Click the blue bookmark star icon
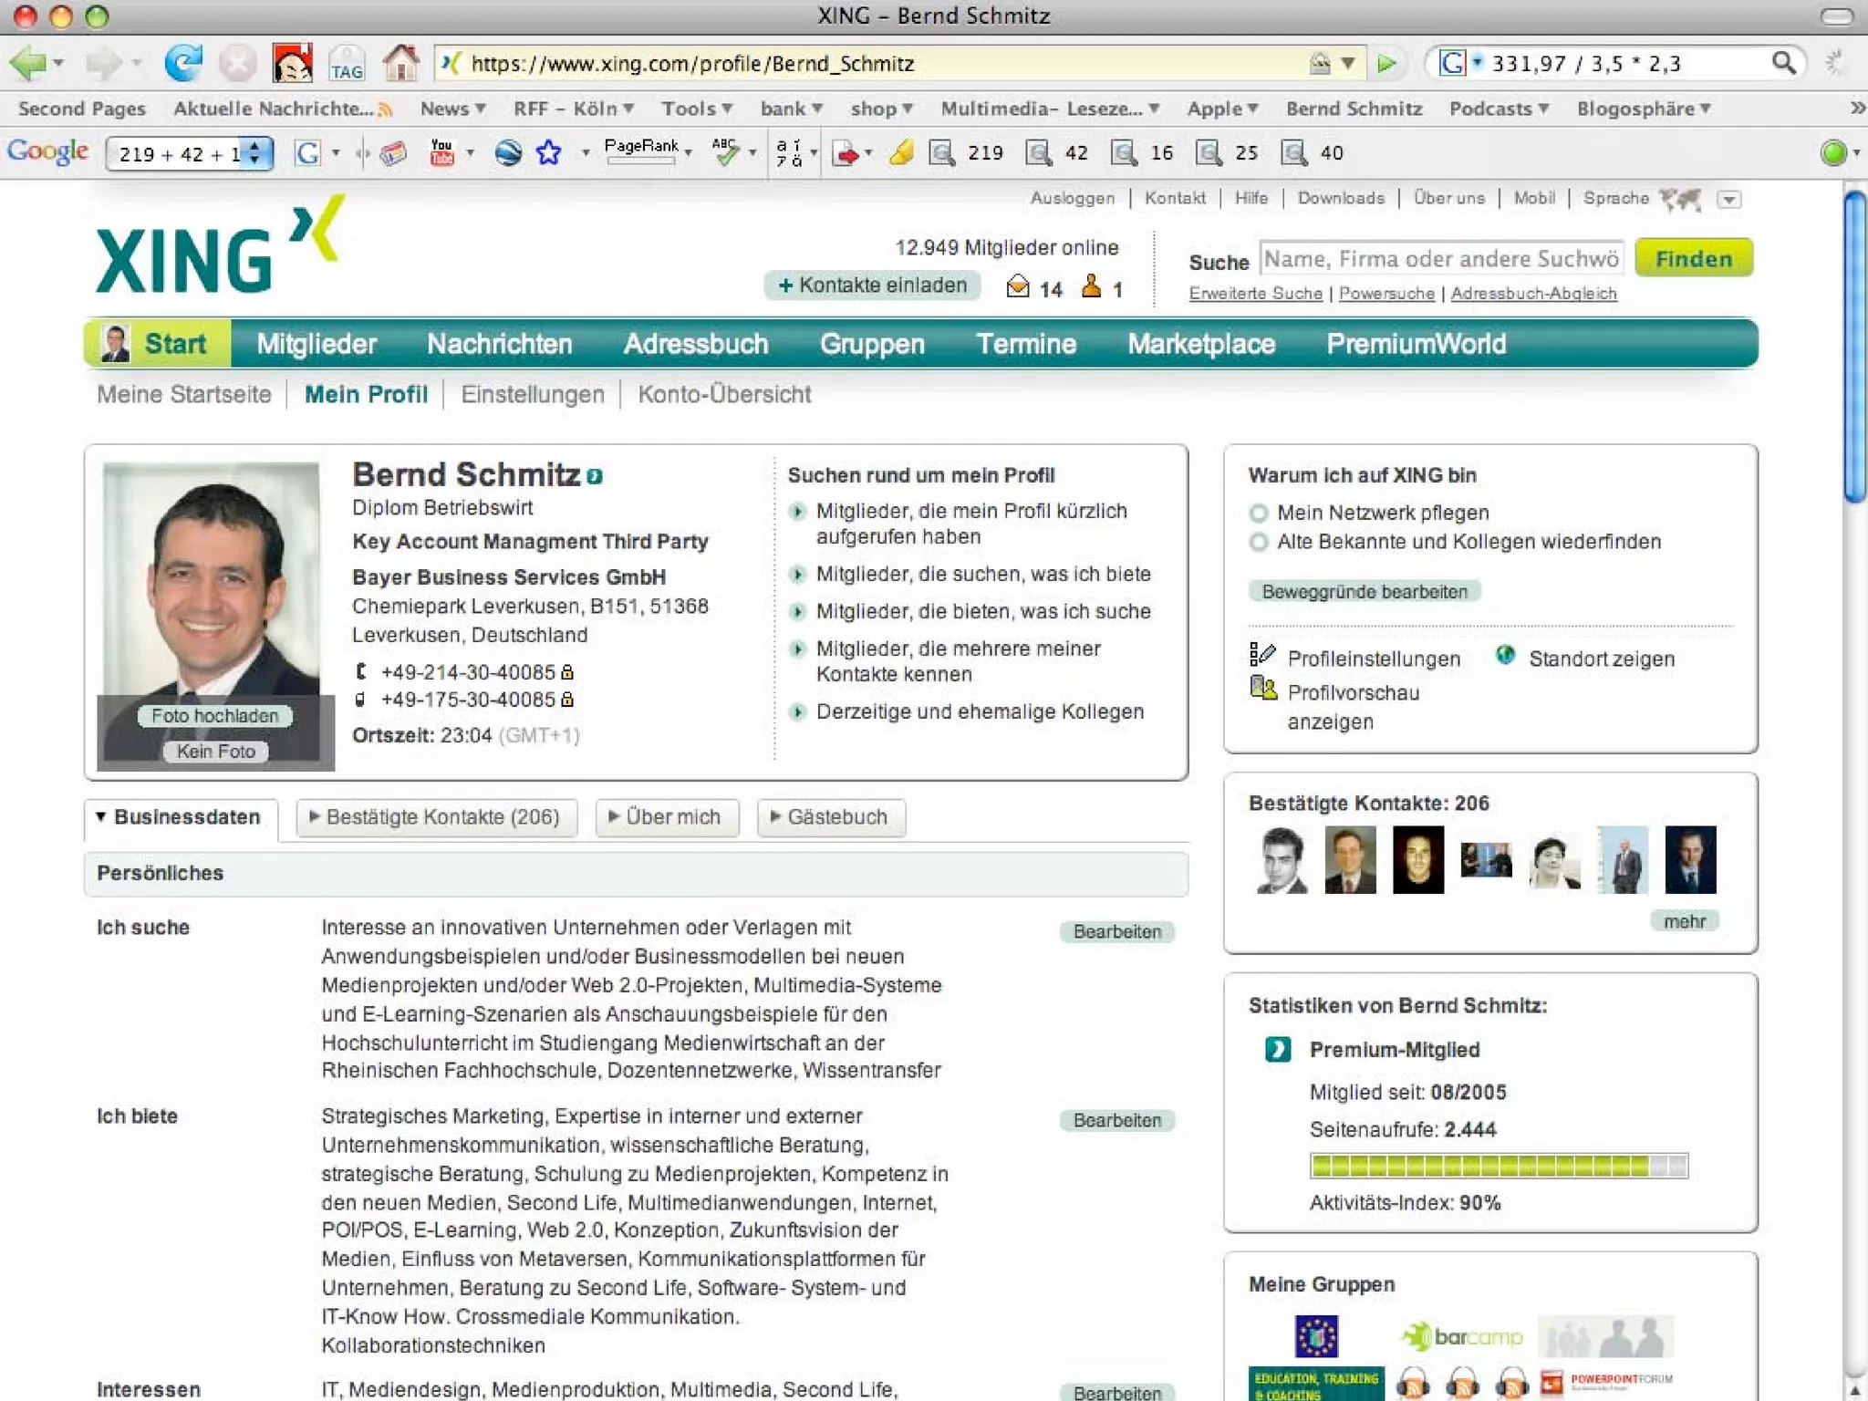The image size is (1868, 1401). [548, 152]
